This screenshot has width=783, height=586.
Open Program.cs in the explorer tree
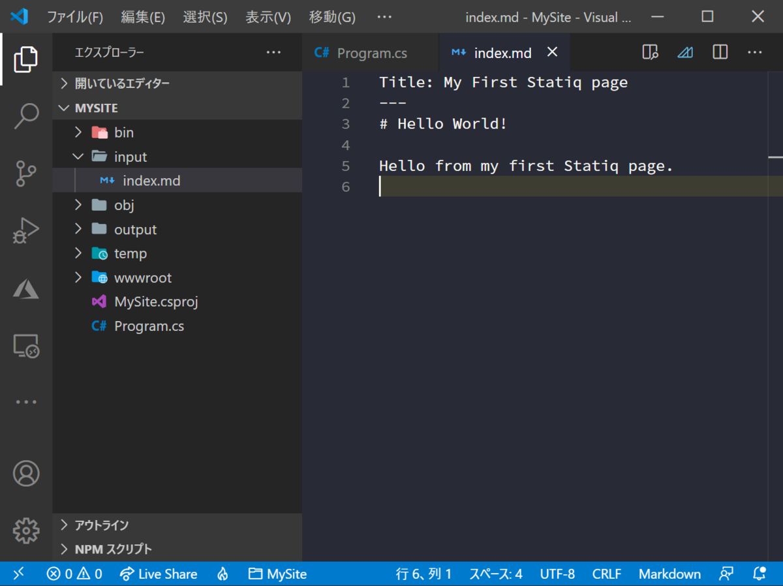point(177,326)
